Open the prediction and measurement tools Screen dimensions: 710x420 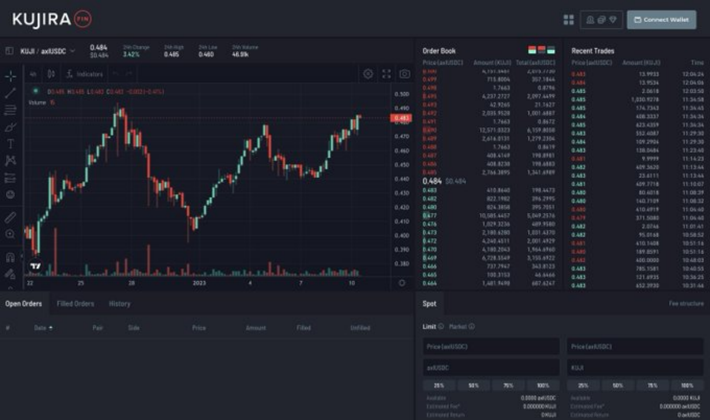pos(10,177)
